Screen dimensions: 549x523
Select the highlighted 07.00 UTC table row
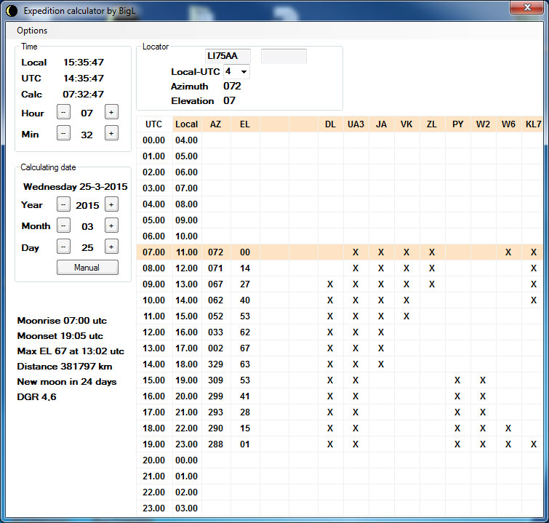click(154, 252)
